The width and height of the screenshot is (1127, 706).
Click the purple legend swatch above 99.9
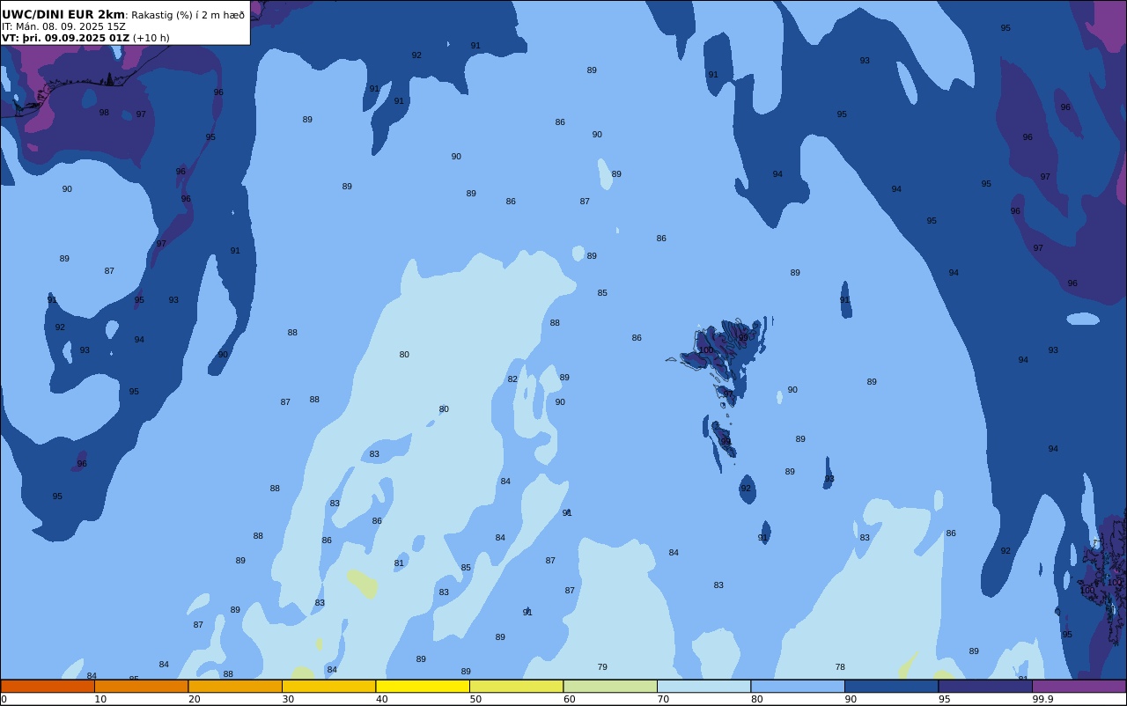pyautogui.click(x=1079, y=686)
